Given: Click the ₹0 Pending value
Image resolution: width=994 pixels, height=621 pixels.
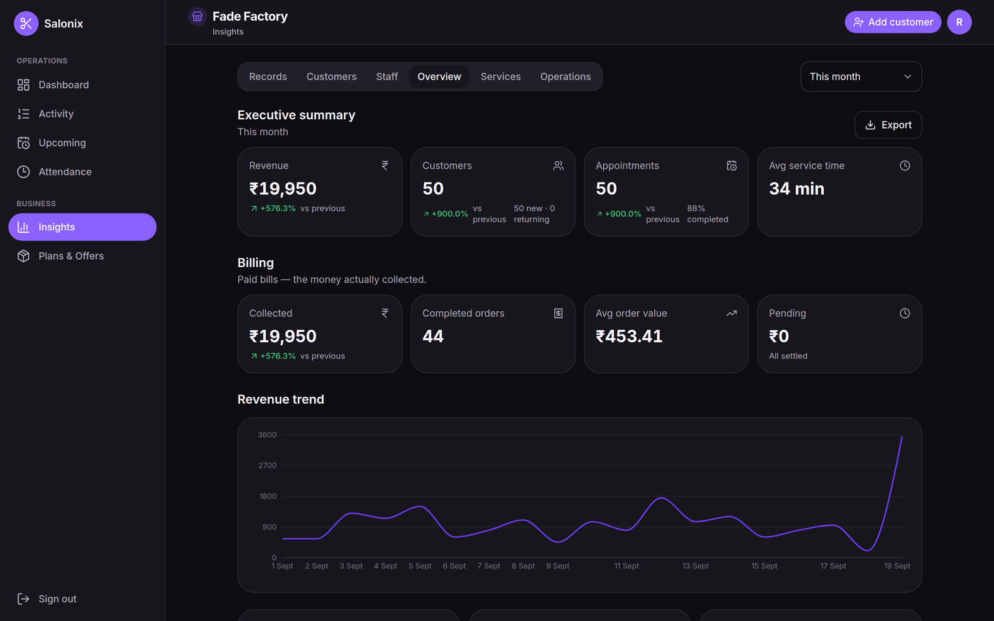Looking at the screenshot, I should click(x=779, y=337).
